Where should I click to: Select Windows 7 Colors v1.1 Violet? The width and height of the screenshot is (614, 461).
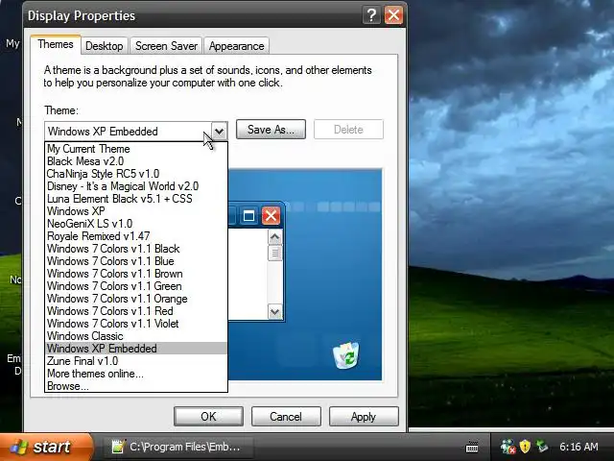[x=136, y=324]
